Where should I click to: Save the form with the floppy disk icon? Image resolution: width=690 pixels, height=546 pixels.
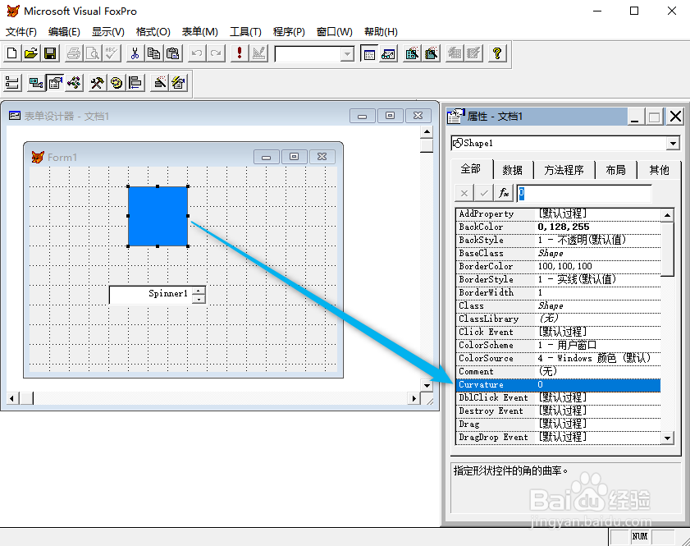[50, 53]
